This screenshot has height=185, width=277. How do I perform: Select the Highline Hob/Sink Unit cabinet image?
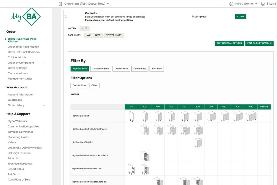197,143
